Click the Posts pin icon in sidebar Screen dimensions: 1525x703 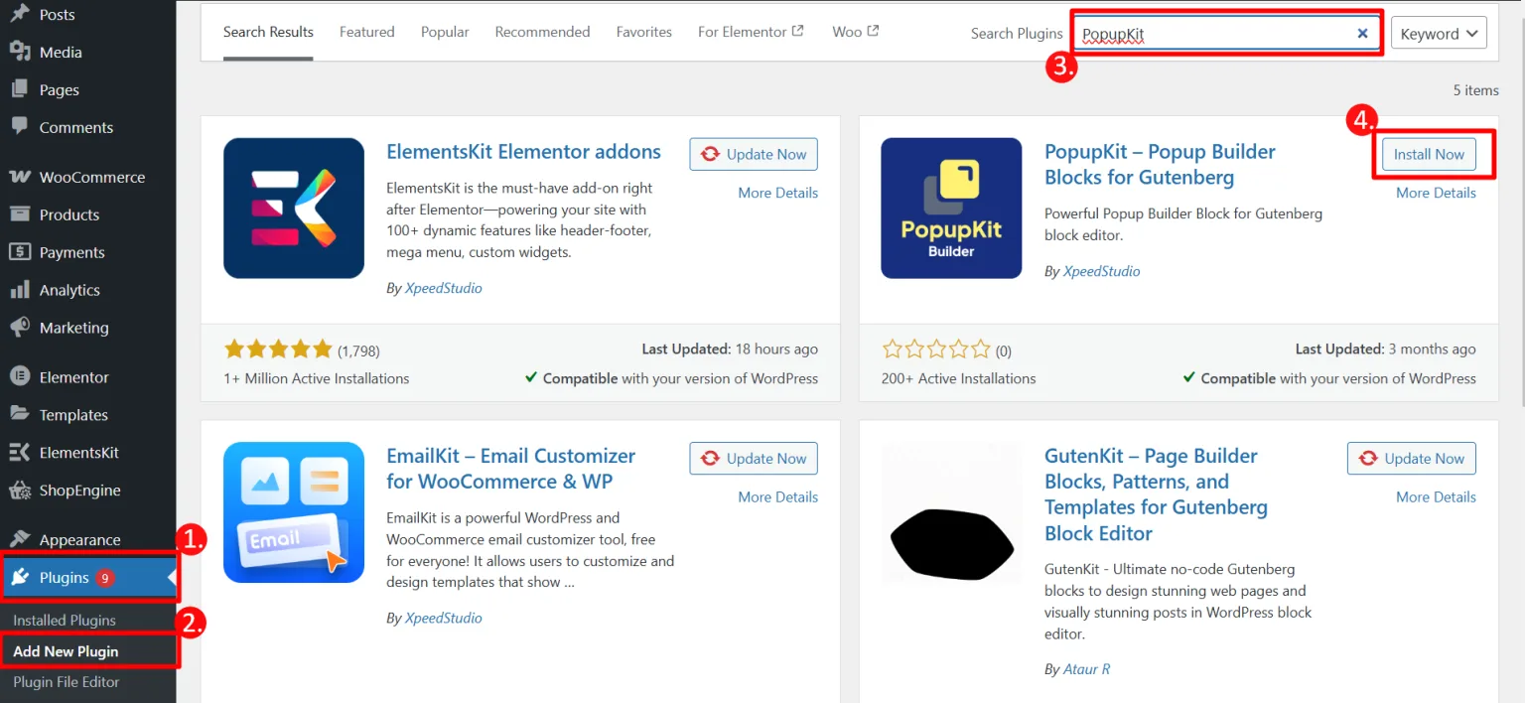tap(19, 14)
